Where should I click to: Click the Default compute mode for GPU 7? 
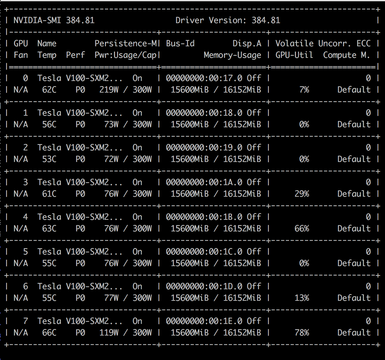pyautogui.click(x=354, y=333)
